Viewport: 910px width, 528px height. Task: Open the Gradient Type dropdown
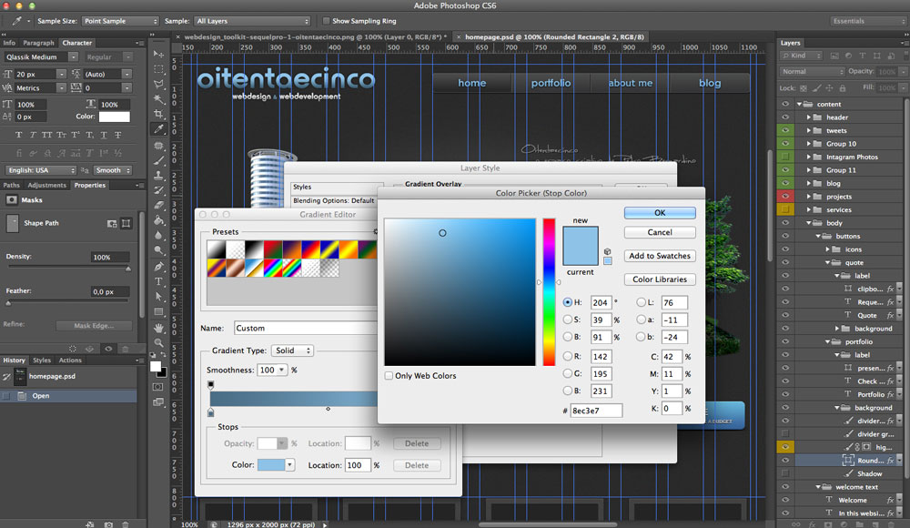point(292,350)
